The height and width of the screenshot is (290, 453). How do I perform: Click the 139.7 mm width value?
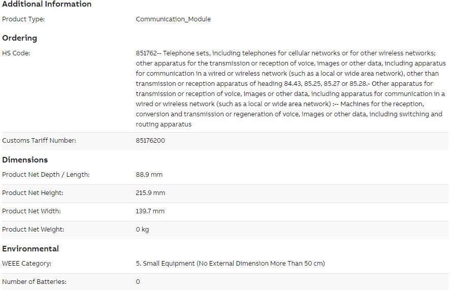(x=150, y=211)
